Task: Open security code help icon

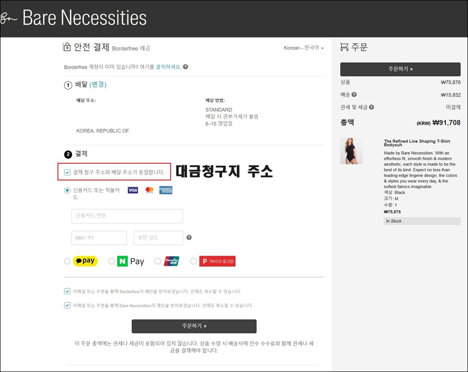Action: click(x=189, y=237)
